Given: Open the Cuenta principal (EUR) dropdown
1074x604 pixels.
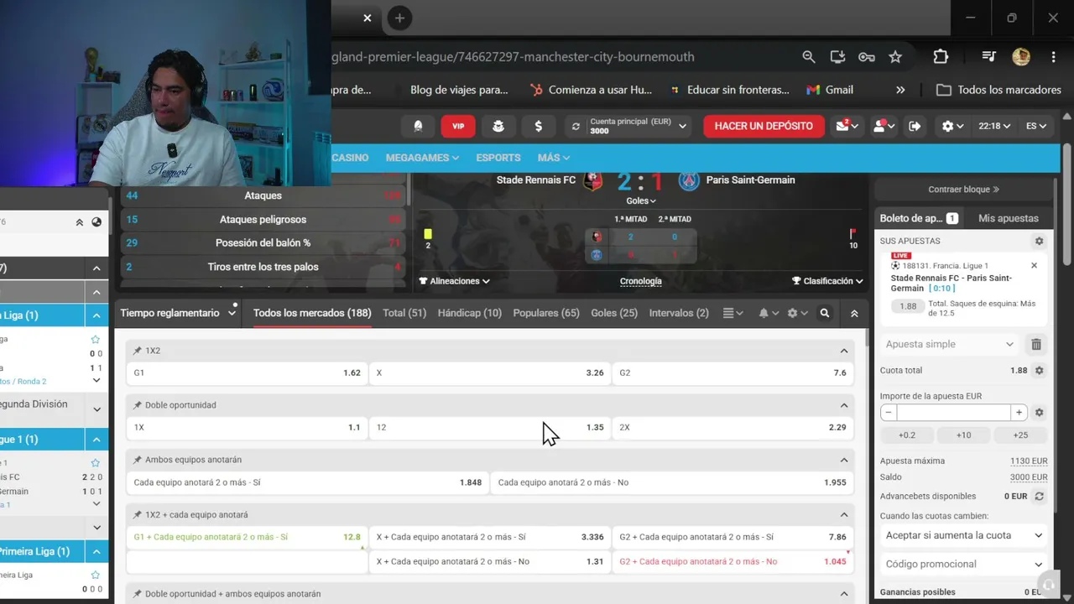Looking at the screenshot, I should [683, 127].
